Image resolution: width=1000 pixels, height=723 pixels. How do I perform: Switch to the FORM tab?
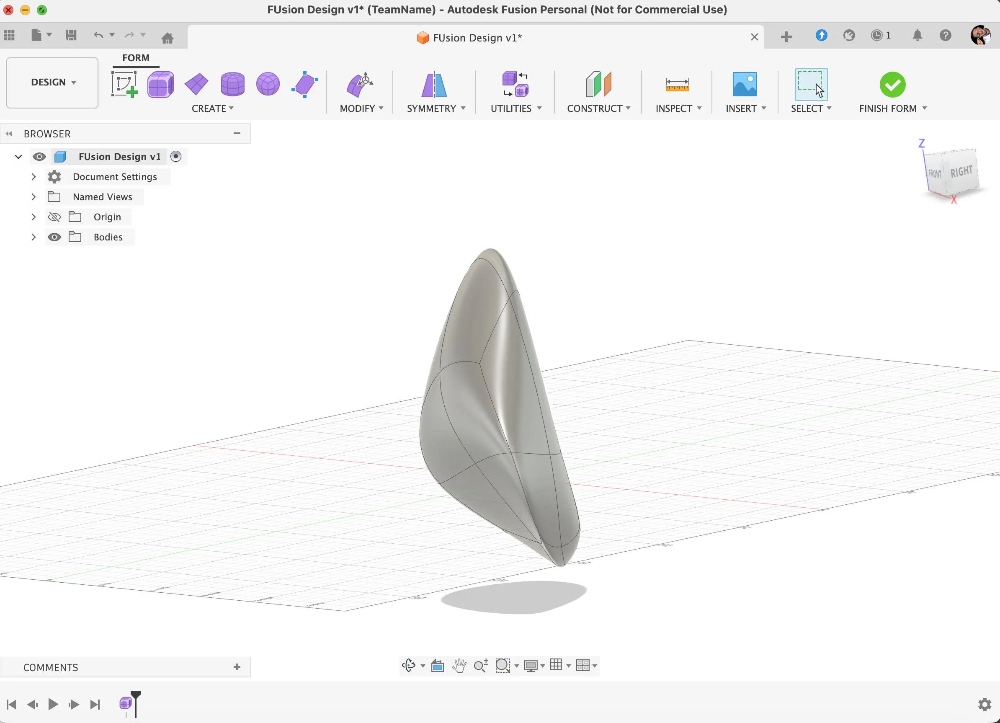(x=136, y=57)
